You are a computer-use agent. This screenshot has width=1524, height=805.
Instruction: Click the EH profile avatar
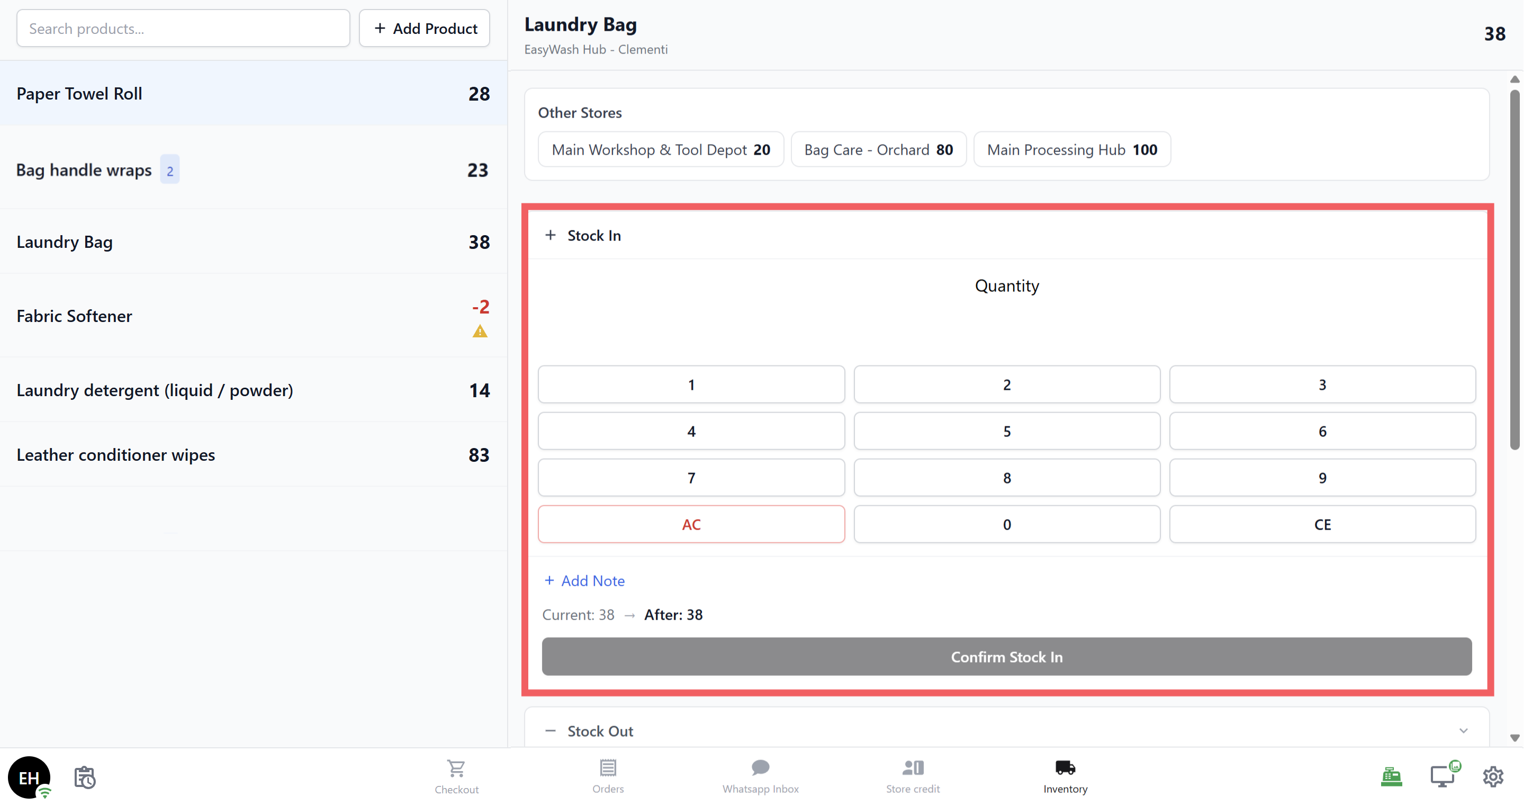(29, 777)
